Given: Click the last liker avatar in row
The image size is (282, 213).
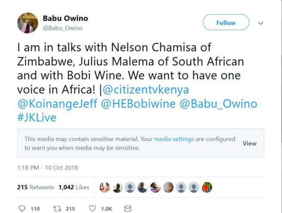Looking at the screenshot, I should pyautogui.click(x=207, y=187).
